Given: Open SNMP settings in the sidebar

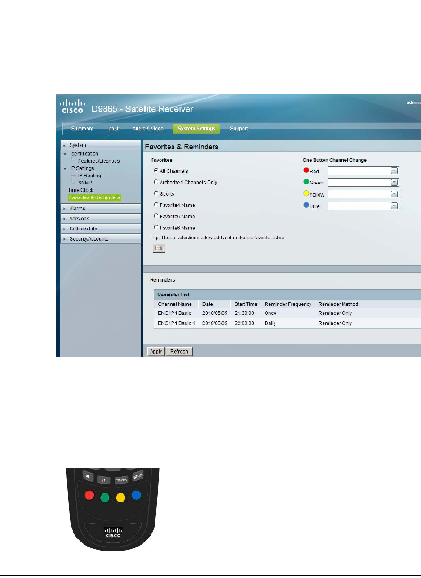Looking at the screenshot, I should pyautogui.click(x=85, y=183).
